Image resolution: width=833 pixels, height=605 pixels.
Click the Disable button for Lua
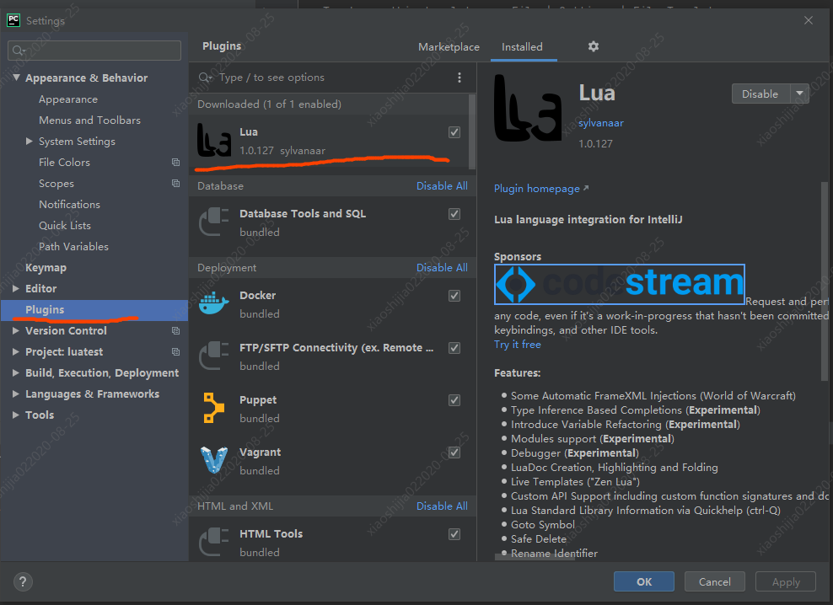point(760,94)
